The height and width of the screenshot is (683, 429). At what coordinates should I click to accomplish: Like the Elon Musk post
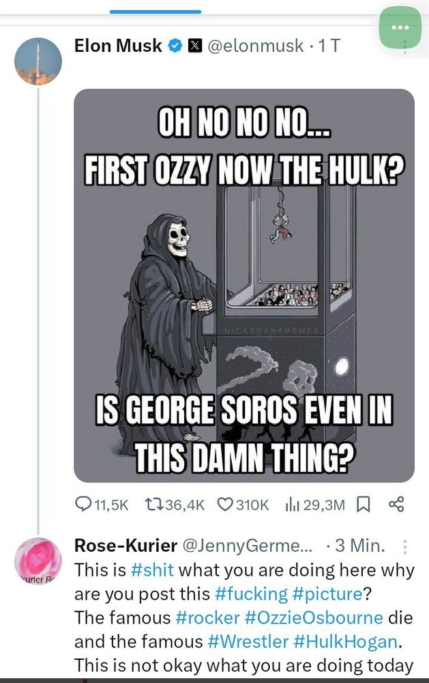(x=225, y=505)
